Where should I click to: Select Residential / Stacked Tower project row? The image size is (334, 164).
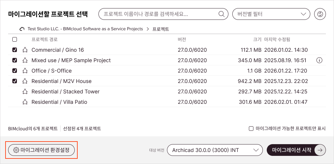(x=167, y=91)
